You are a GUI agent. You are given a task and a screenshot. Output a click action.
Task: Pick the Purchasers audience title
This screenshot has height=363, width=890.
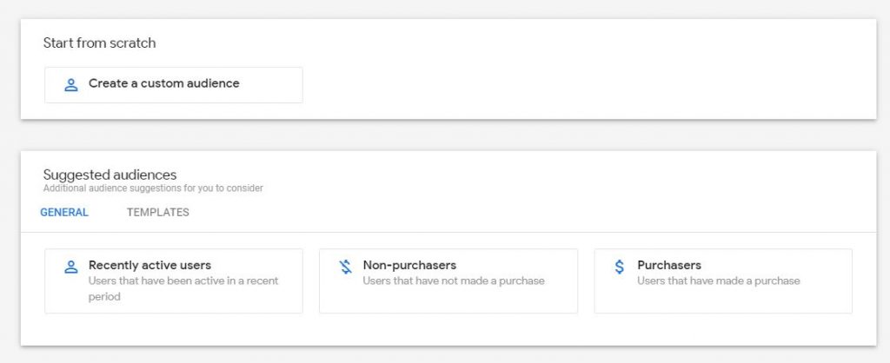click(x=669, y=266)
